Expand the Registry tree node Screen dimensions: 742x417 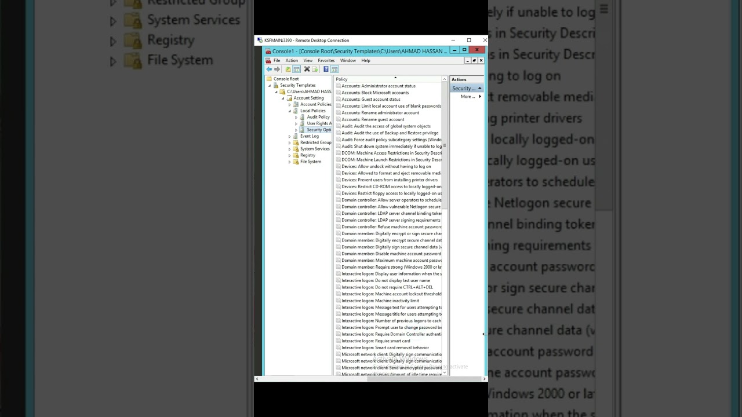coord(289,155)
